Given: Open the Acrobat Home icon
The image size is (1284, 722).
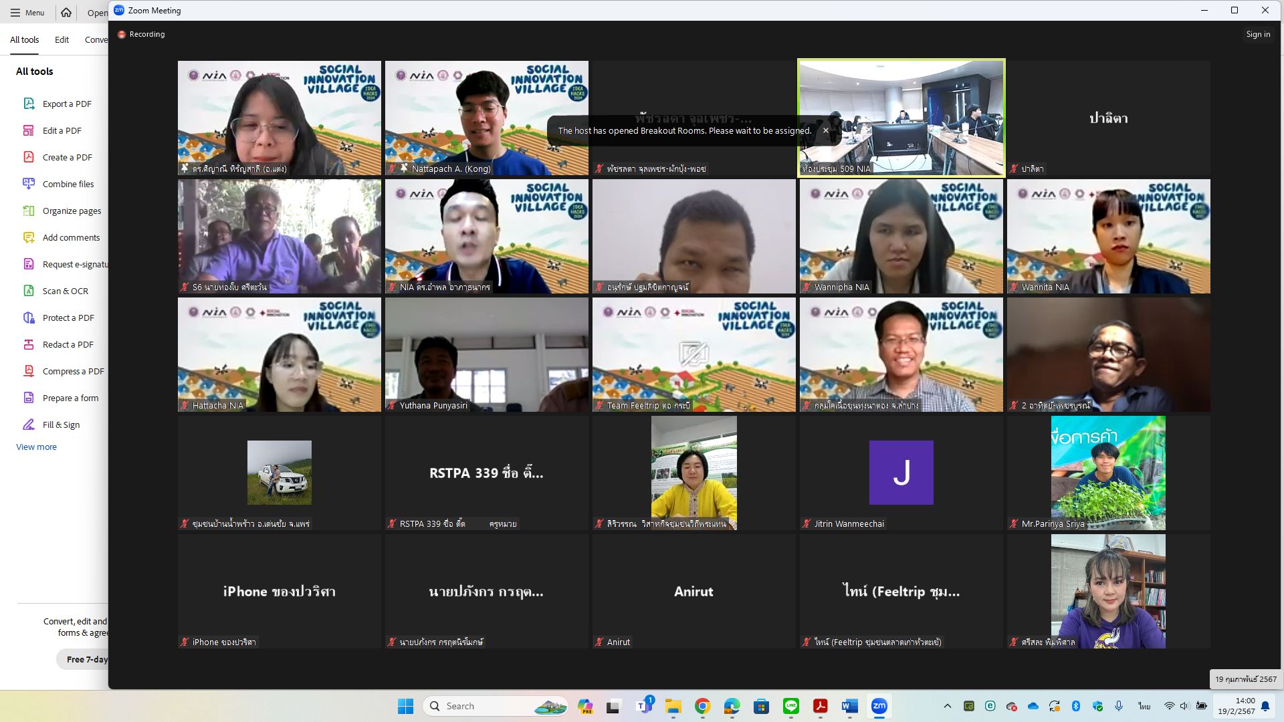Looking at the screenshot, I should 66,12.
